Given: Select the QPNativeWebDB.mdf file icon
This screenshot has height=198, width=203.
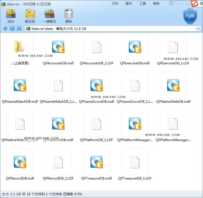Looking at the screenshot, I should pos(173,85).
